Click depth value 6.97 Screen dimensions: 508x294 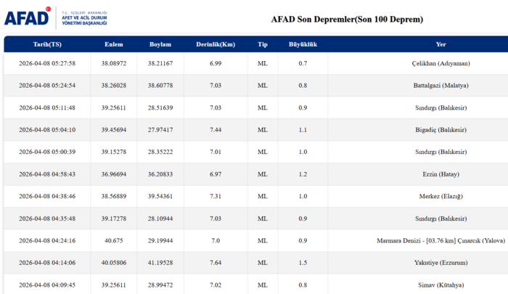[216, 174]
